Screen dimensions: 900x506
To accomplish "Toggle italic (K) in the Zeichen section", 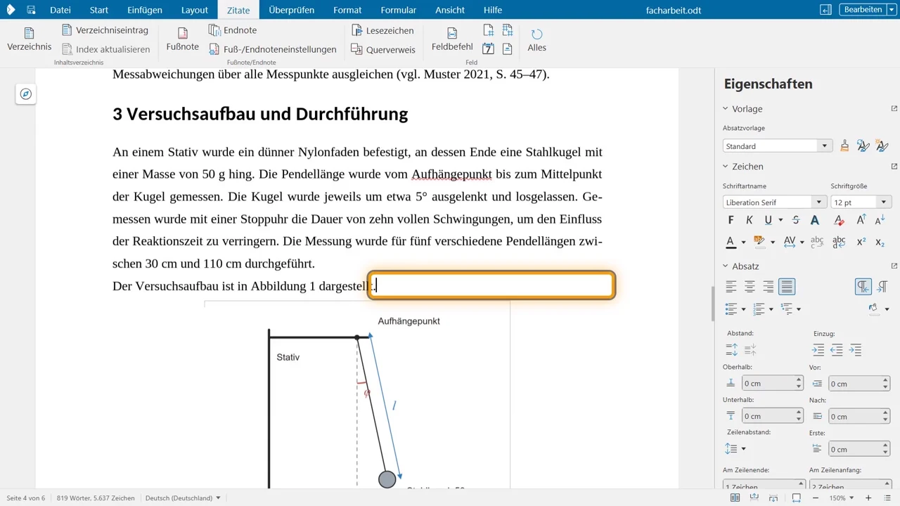I will click(x=750, y=221).
